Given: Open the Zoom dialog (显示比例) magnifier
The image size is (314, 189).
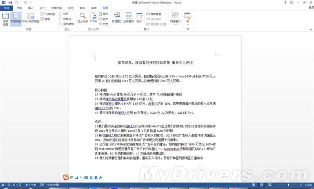Looking at the screenshot, I should (83, 18).
